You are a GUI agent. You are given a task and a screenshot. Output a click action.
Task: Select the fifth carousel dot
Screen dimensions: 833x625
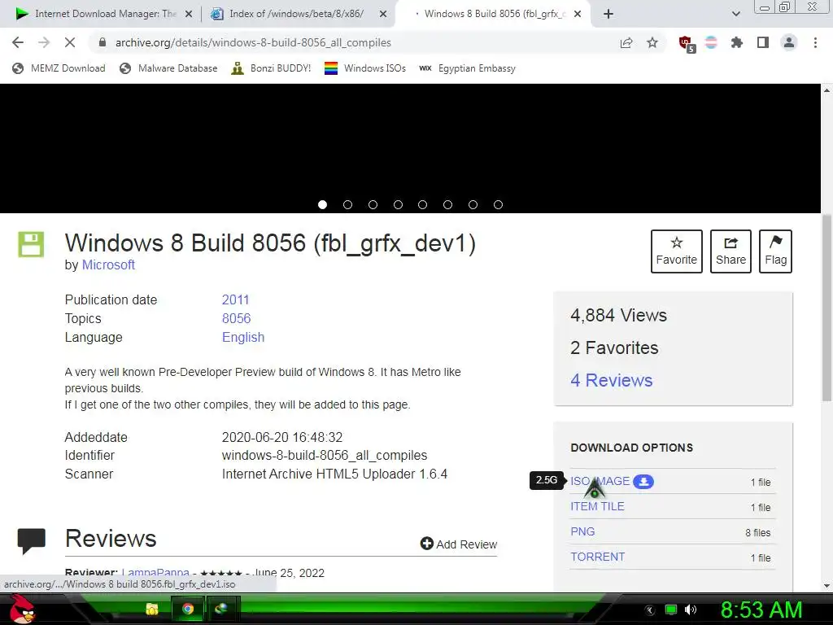(422, 204)
